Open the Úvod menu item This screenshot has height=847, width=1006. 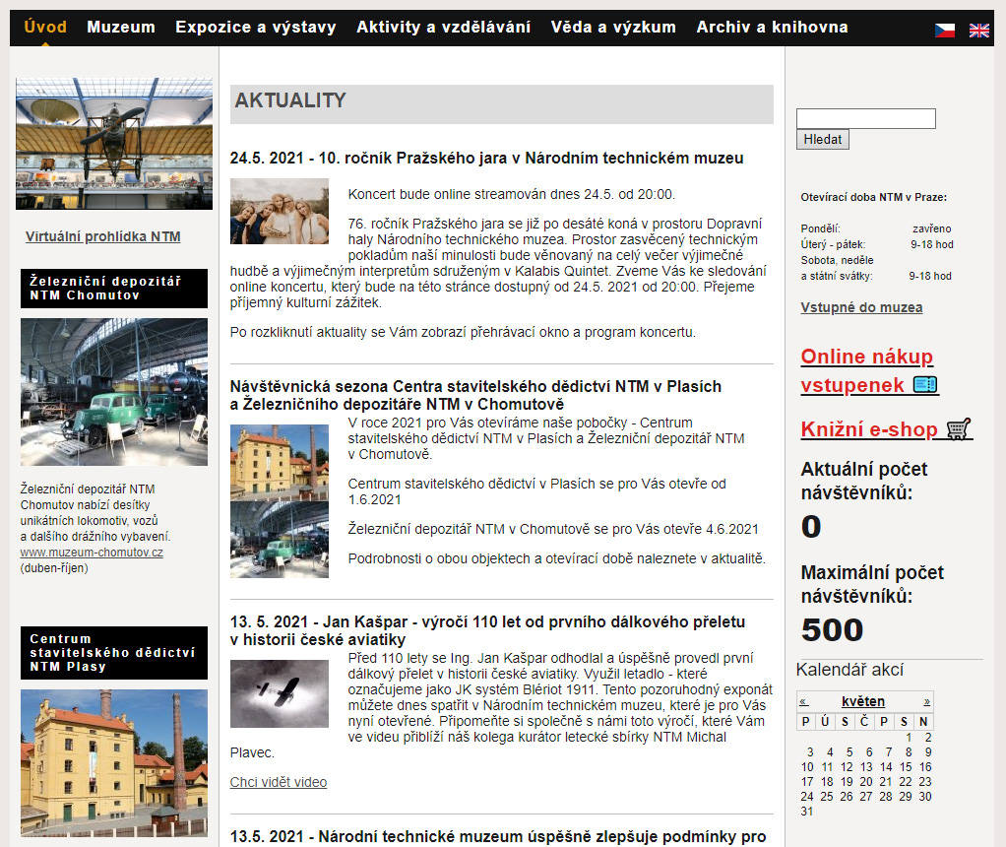pyautogui.click(x=45, y=27)
